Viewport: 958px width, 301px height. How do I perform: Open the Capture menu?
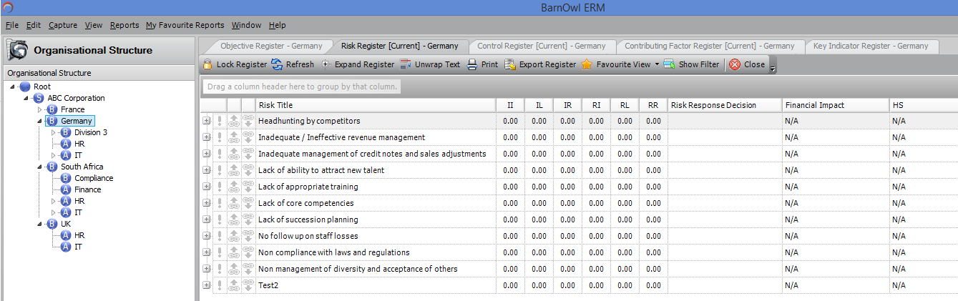[63, 25]
